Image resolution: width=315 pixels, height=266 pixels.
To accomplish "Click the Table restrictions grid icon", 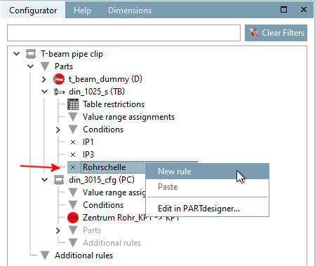I will [x=73, y=104].
